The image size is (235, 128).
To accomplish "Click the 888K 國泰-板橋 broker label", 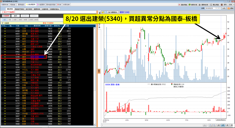I will click(112, 85).
